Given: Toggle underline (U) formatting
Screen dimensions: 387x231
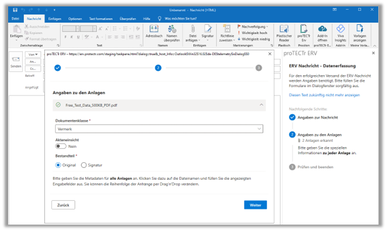Looking at the screenshot, I should [x=78, y=37].
